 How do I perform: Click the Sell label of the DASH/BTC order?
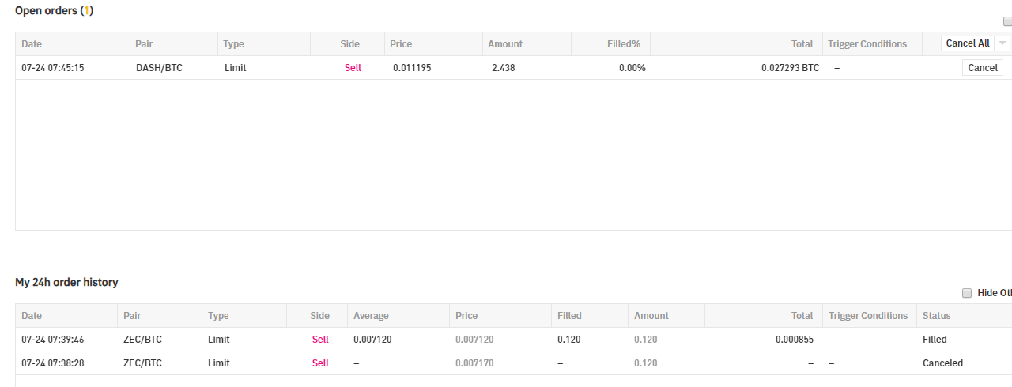(353, 68)
